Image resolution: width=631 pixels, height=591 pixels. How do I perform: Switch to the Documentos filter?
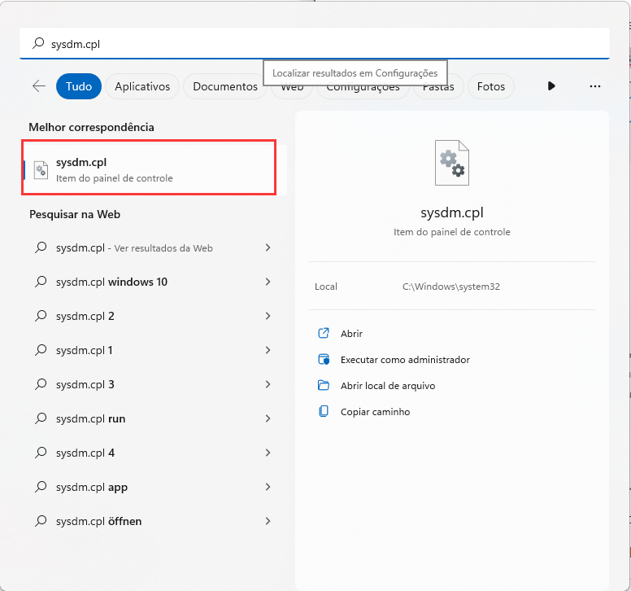pyautogui.click(x=224, y=86)
